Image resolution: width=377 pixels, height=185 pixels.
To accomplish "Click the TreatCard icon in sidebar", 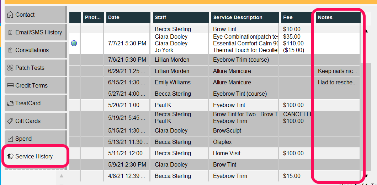I will point(10,103).
